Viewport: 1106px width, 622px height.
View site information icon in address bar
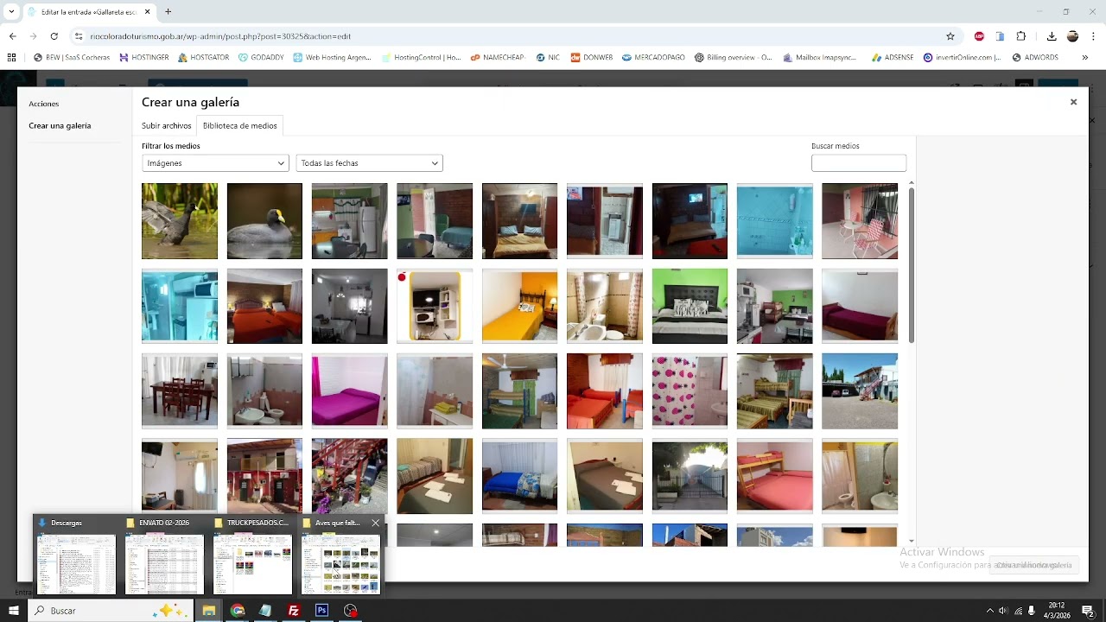point(78,36)
